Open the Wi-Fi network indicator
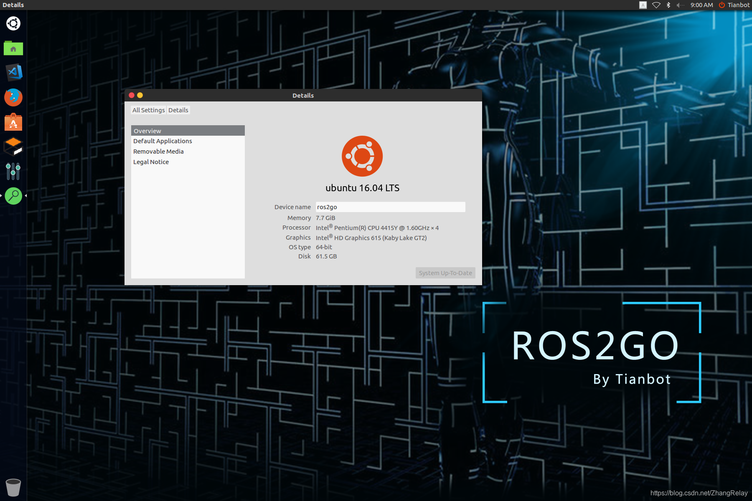752x501 pixels. coord(656,5)
